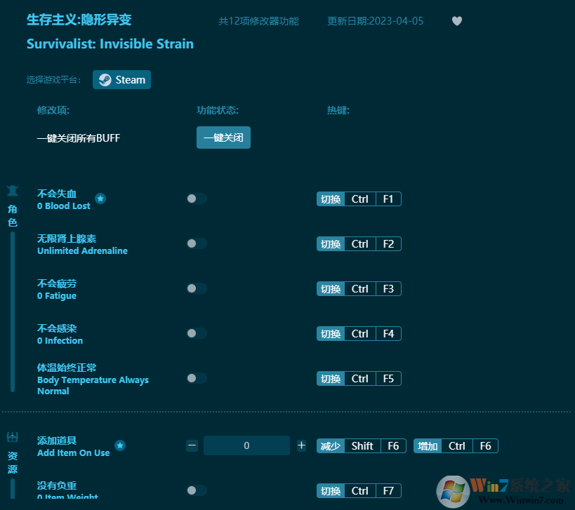
Task: Toggle the 0 Item Weight switch
Action: 197,490
